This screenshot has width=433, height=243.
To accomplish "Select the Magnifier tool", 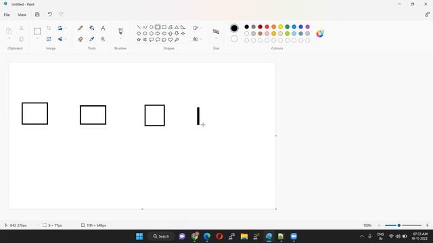I will [x=103, y=39].
